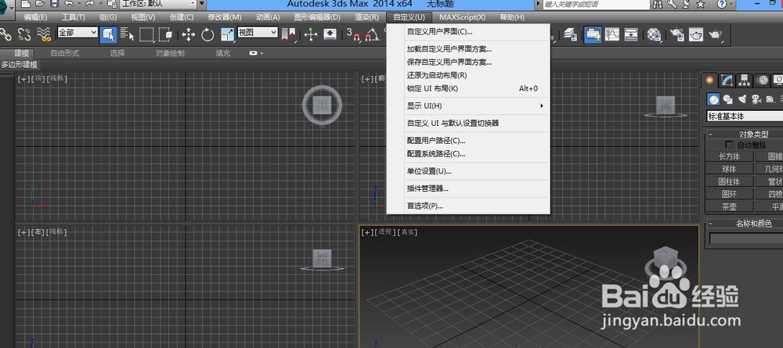Screen dimensions: 783x348
Task: Open Material Editor checkered sphere icon
Action: [x=654, y=34]
